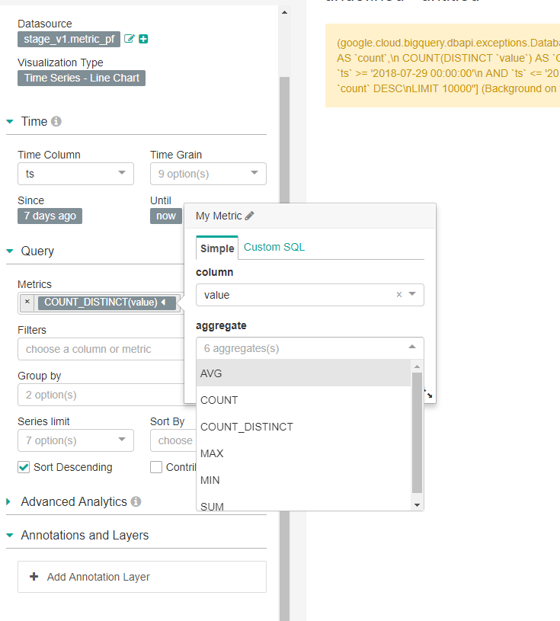
Task: Click the My Metric title text
Action: coord(219,216)
